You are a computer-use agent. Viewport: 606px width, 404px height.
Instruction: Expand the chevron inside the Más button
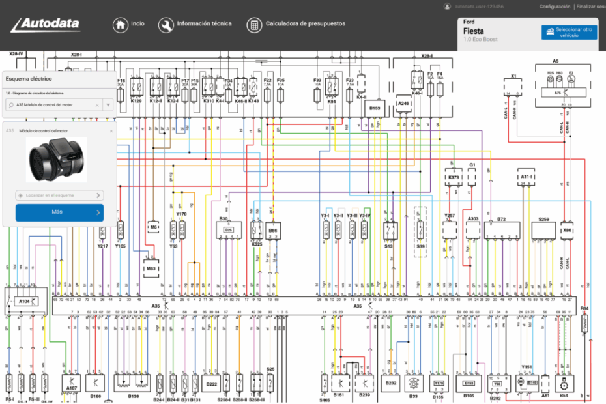[x=98, y=212]
